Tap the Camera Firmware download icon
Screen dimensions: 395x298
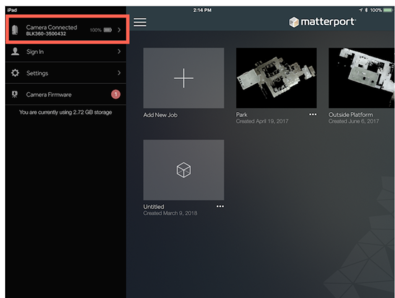tap(15, 95)
